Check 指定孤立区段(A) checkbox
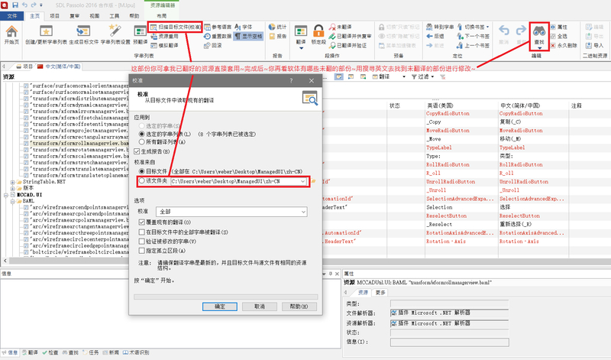The width and height of the screenshot is (611, 360). (x=142, y=251)
